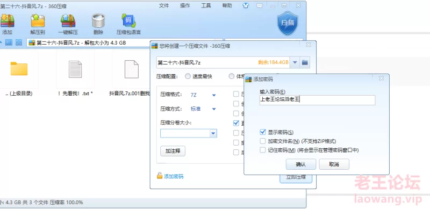This screenshot has width=430, height=209.
Task: Open the feedback message icon in title bar
Action: 260,5
